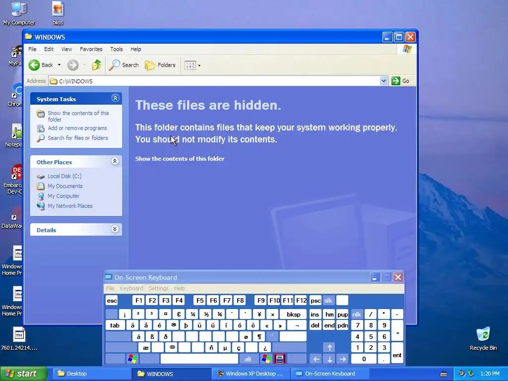
Task: Toggle the Folders pane button
Action: (160, 65)
